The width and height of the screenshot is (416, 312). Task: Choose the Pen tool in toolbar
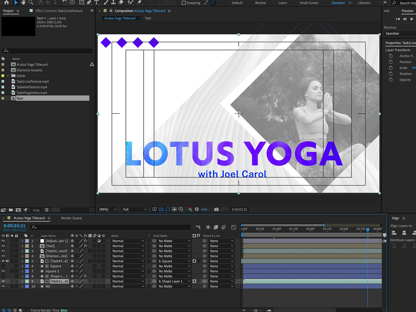(89, 3)
